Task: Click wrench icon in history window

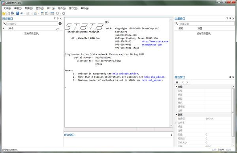Action: click(4, 24)
